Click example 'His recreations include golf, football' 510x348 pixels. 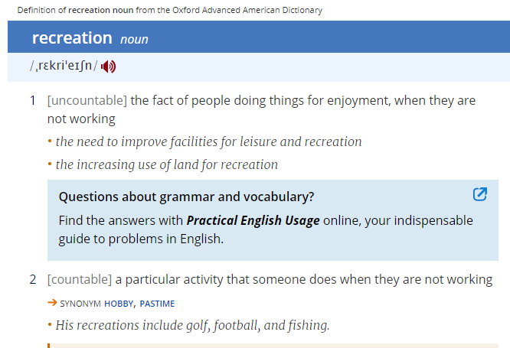[192, 325]
